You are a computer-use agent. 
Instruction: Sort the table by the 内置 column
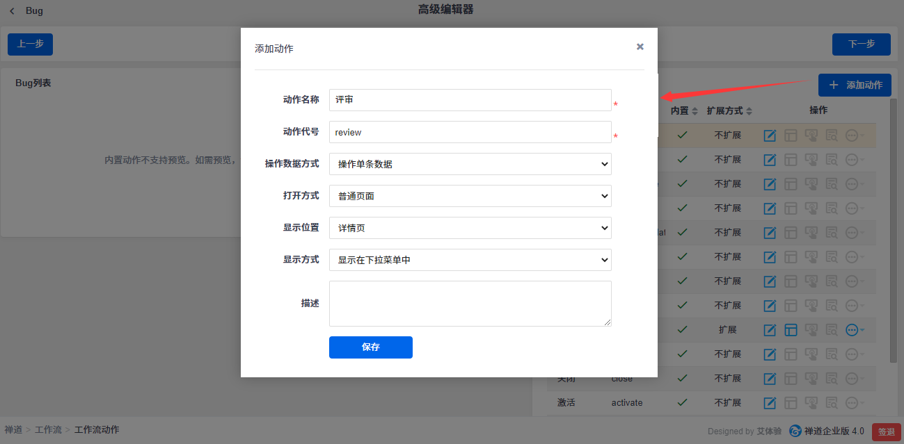[x=685, y=110]
